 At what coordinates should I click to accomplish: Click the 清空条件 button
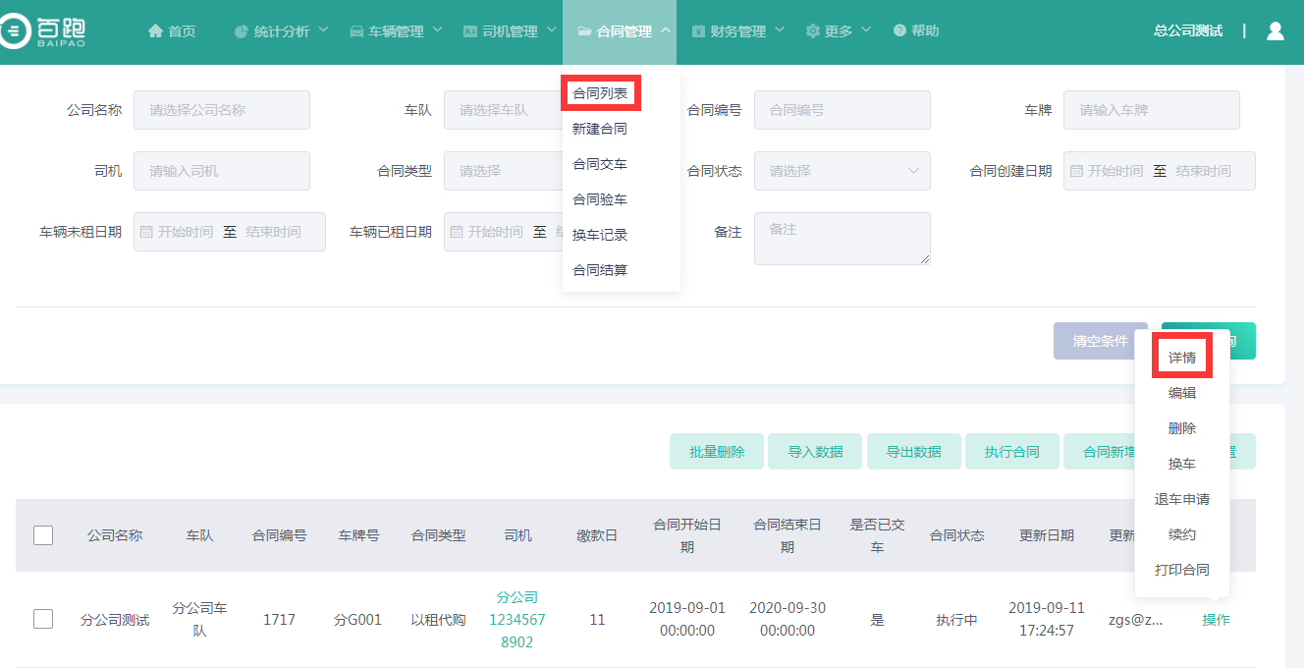1100,341
